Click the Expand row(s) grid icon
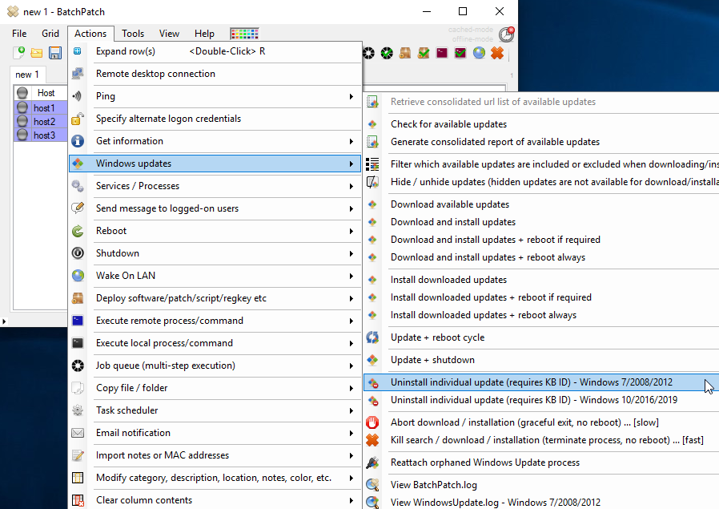This screenshot has width=719, height=509. [x=78, y=51]
